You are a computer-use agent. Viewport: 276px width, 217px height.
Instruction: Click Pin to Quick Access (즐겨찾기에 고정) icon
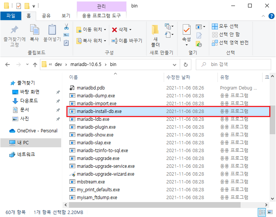point(15,29)
